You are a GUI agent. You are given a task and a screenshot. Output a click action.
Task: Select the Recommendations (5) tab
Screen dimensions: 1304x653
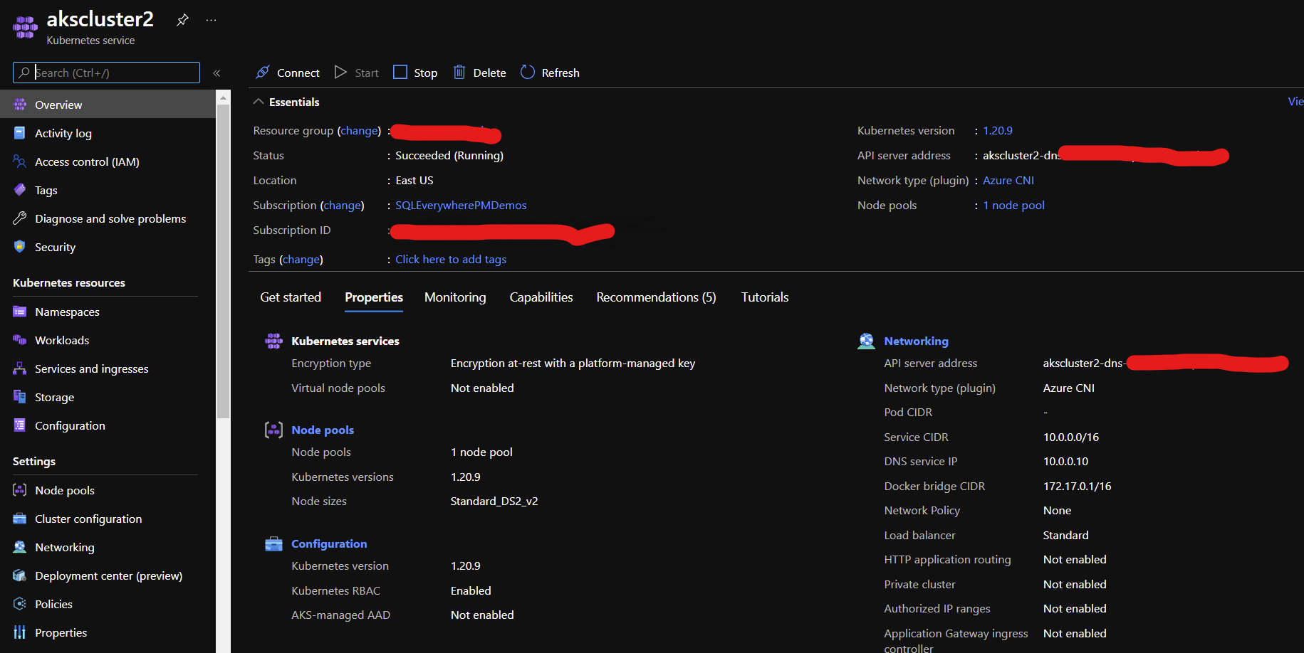[x=655, y=297]
